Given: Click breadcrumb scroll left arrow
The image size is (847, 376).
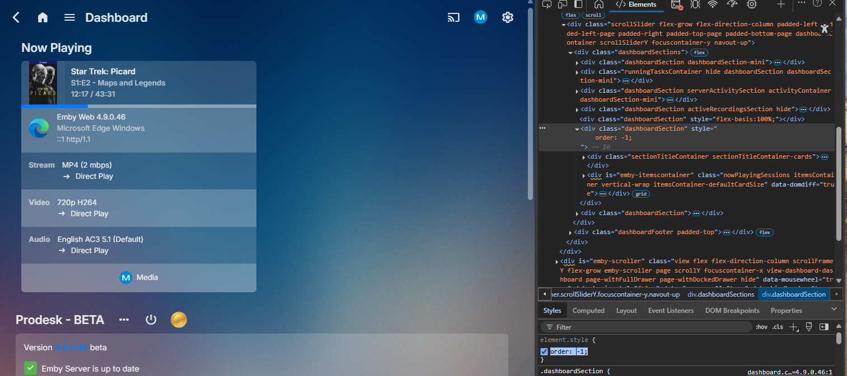Looking at the screenshot, I should tap(544, 294).
